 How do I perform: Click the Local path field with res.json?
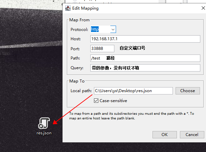[x=133, y=91]
